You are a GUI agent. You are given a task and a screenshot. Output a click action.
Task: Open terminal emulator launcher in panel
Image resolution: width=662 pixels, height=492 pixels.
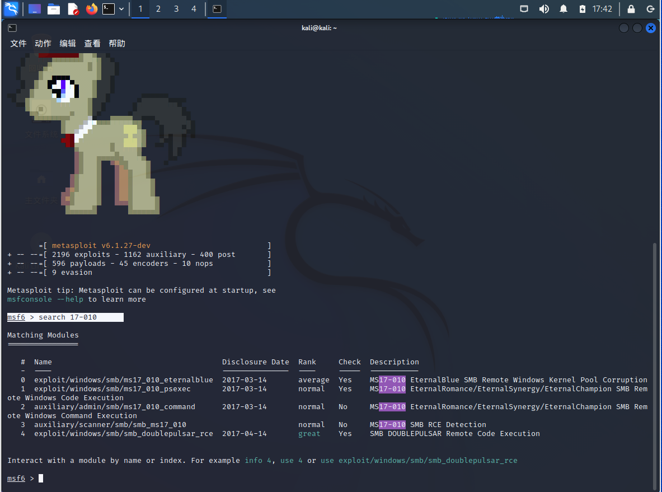[109, 9]
